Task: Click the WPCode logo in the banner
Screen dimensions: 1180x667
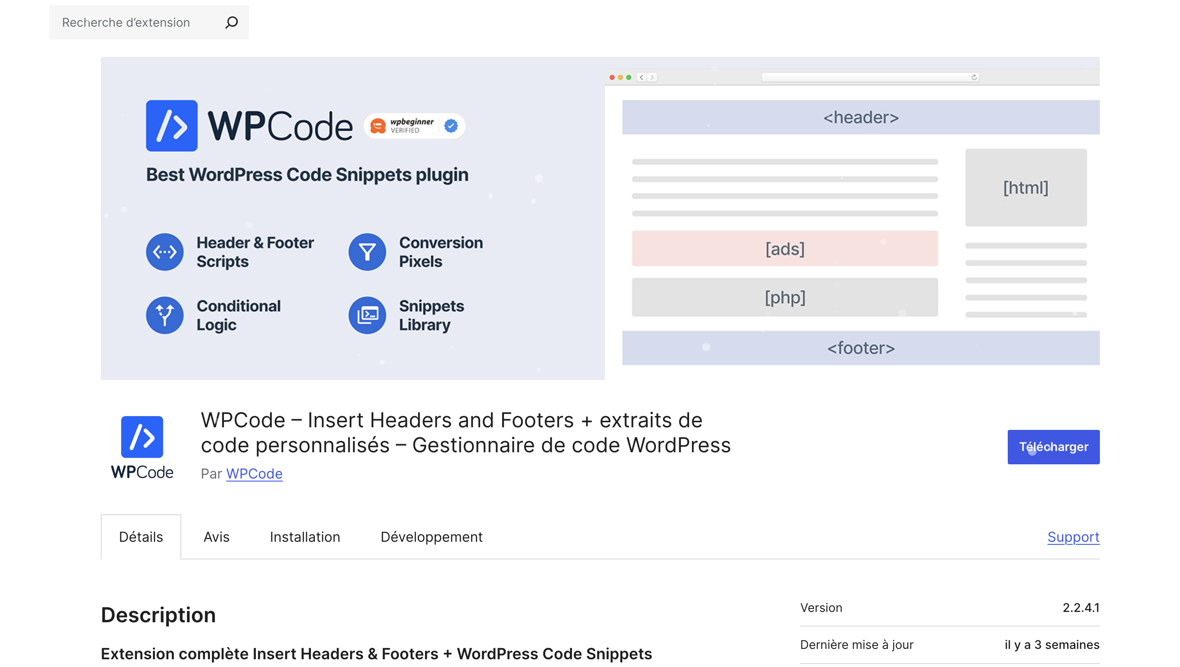Action: (x=249, y=126)
